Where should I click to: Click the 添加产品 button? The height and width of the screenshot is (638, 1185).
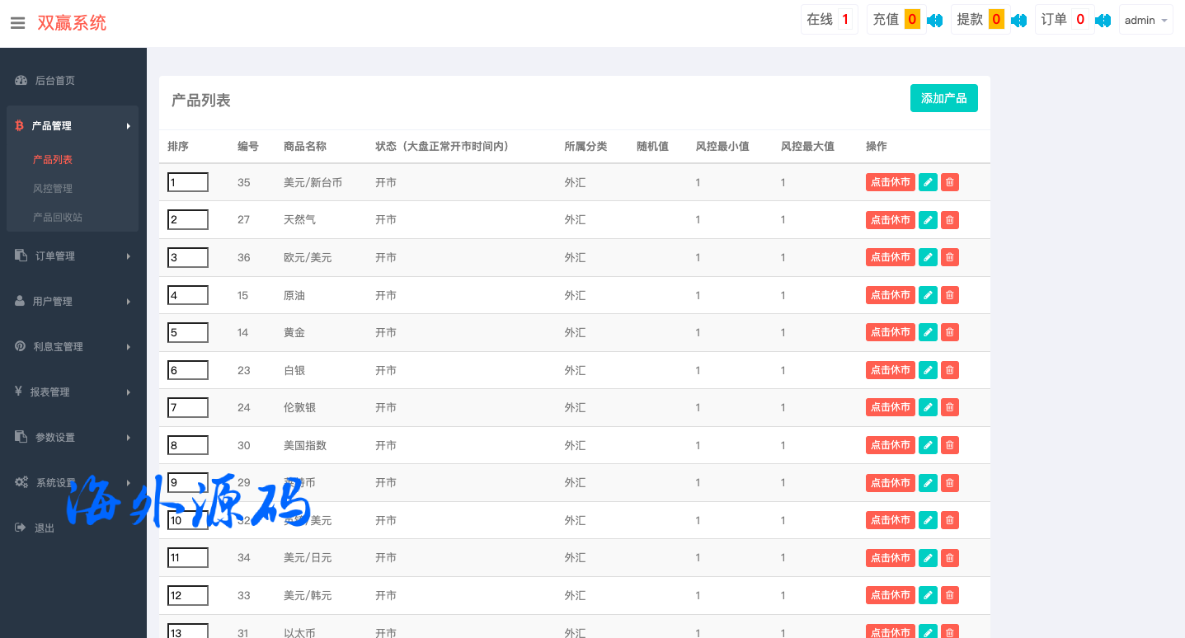(x=943, y=98)
